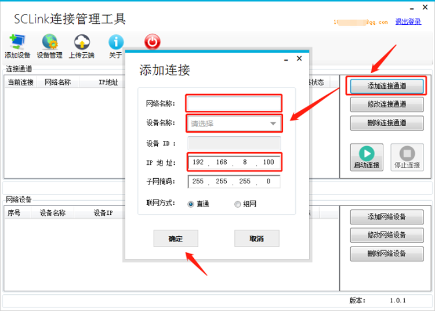Close the 添加连接 dialog
This screenshot has height=311, width=435.
coord(299,59)
